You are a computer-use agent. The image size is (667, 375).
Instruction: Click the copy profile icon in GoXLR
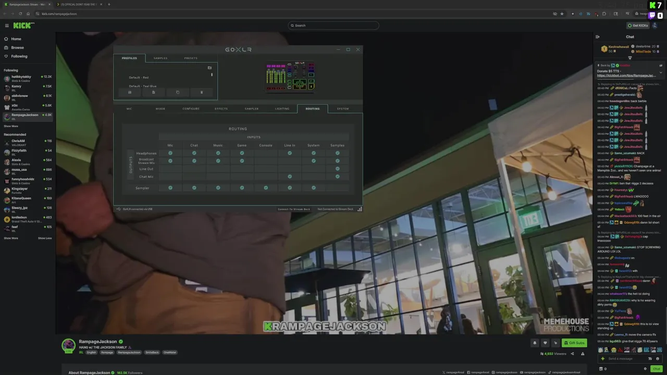(177, 92)
